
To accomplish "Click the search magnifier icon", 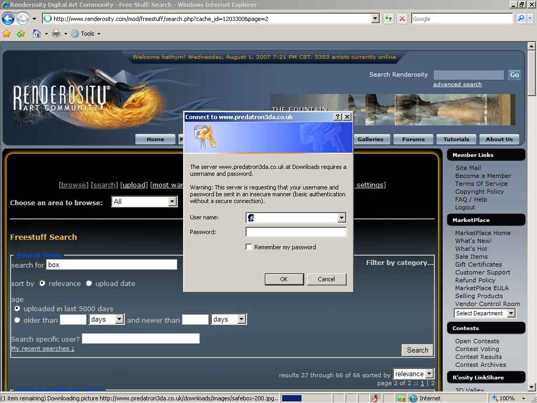I will [x=521, y=19].
